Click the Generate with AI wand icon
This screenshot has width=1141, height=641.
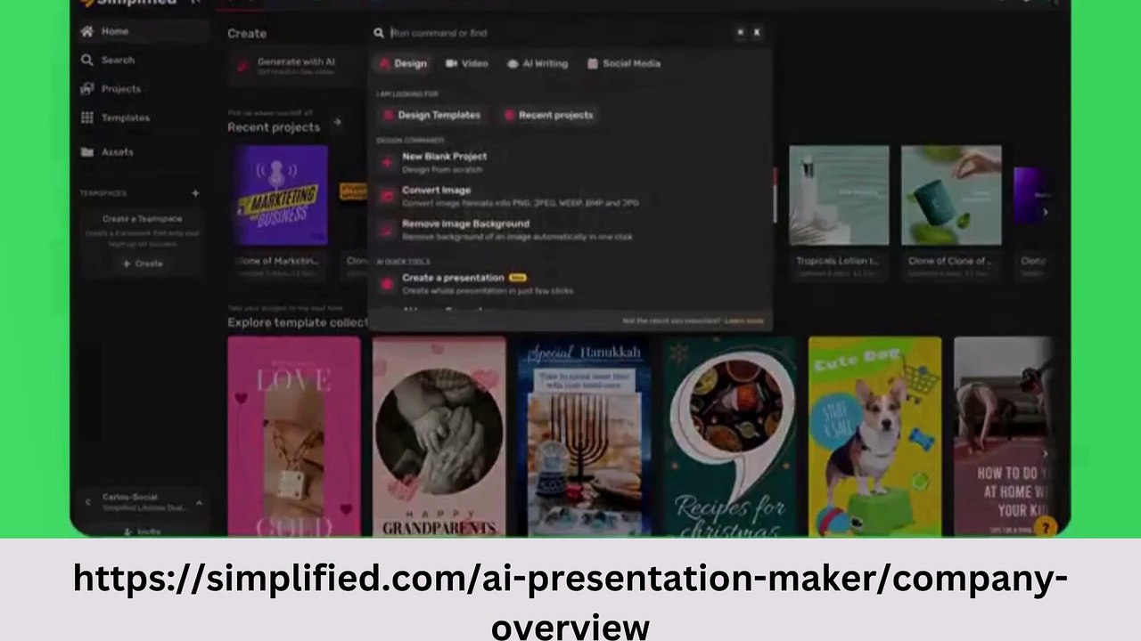click(242, 66)
